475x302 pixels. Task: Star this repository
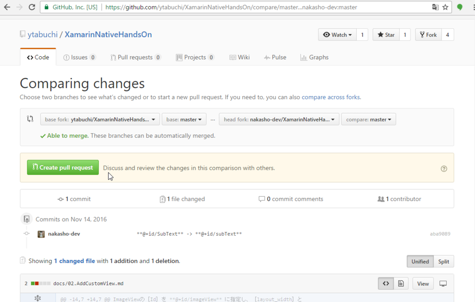pos(386,34)
